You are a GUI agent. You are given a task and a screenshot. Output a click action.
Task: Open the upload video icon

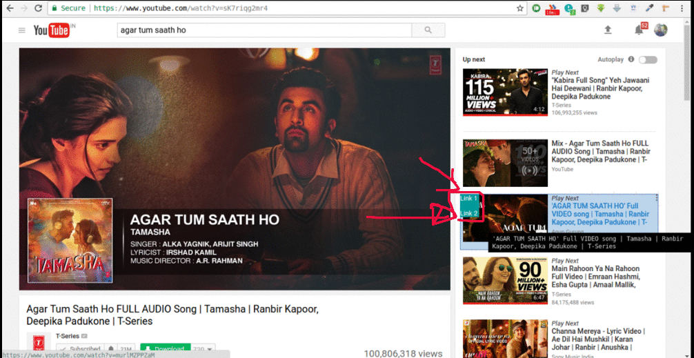tap(608, 30)
